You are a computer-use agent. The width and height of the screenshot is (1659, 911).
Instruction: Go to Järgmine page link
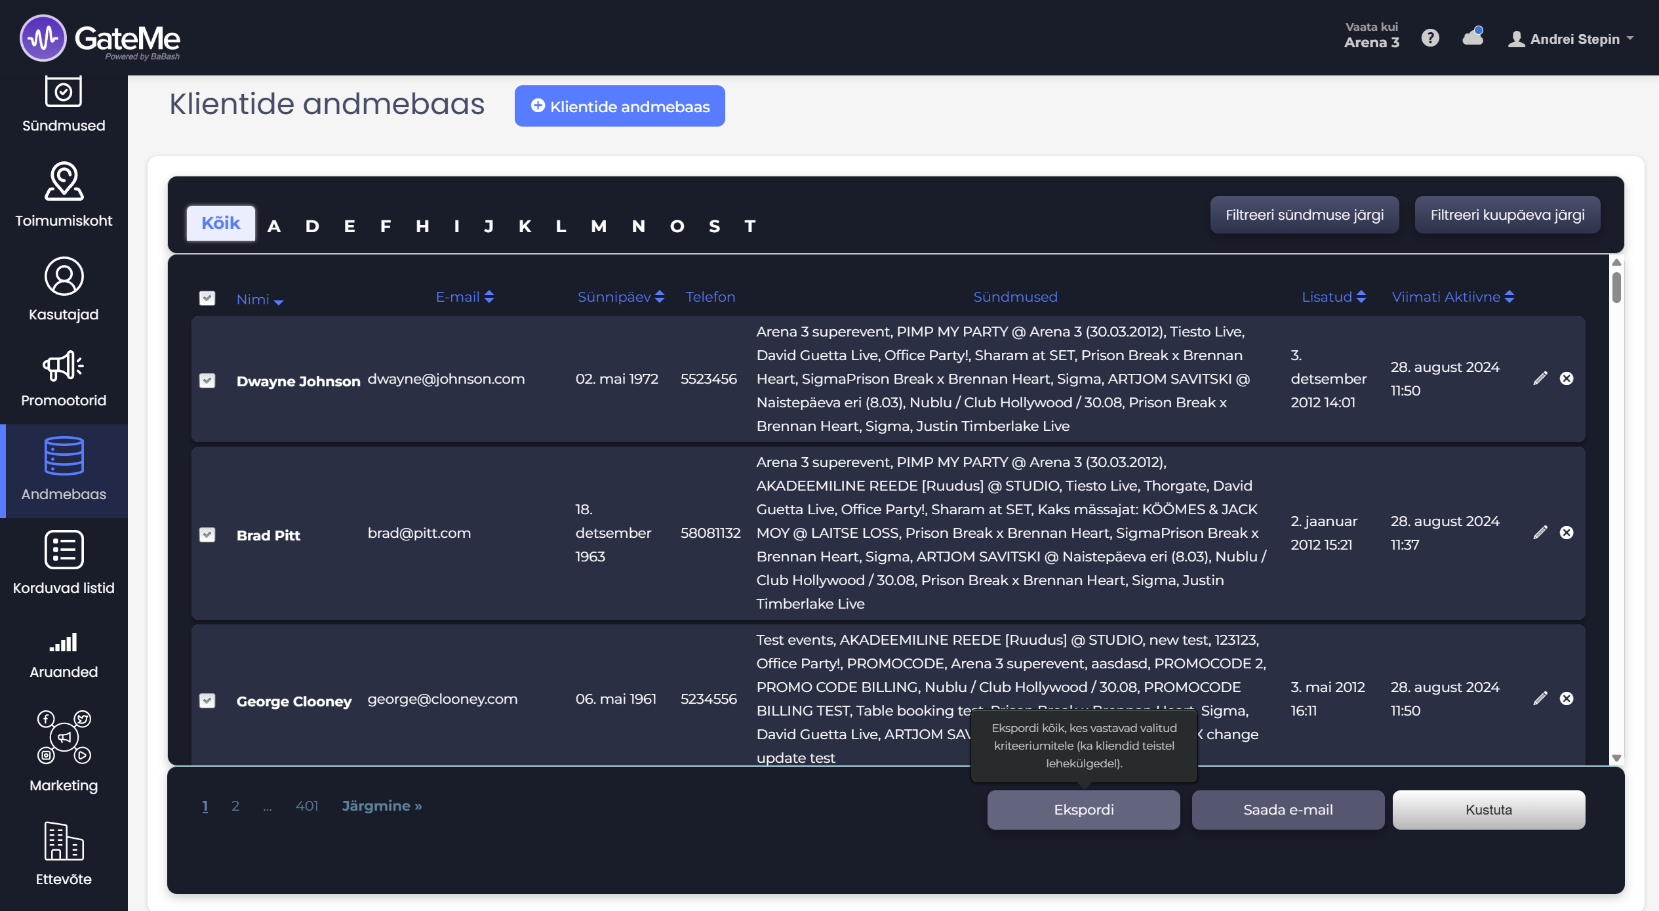tap(382, 806)
